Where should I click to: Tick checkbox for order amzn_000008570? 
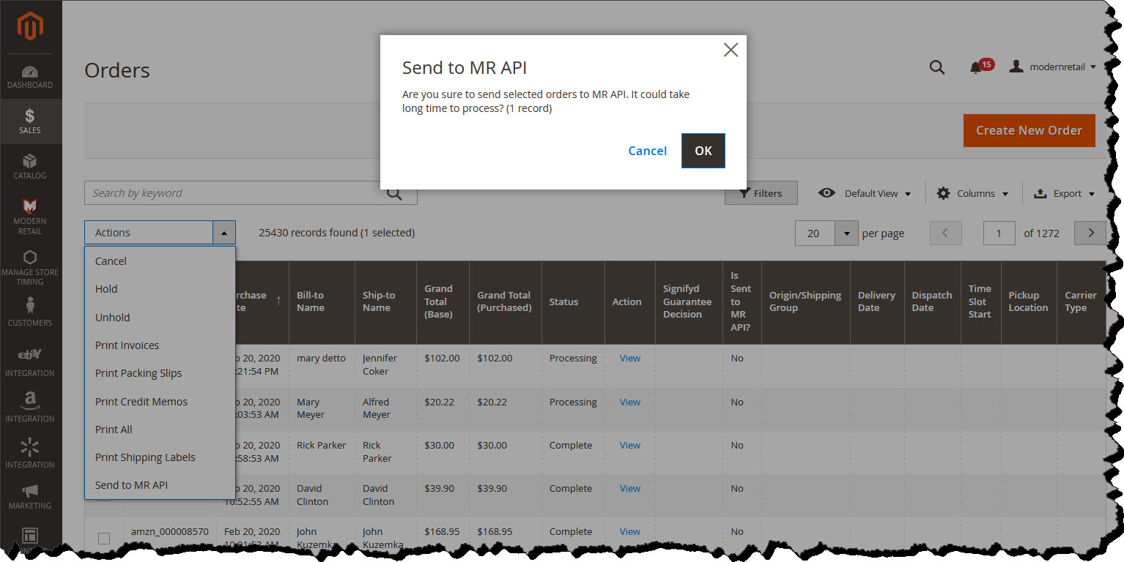103,539
